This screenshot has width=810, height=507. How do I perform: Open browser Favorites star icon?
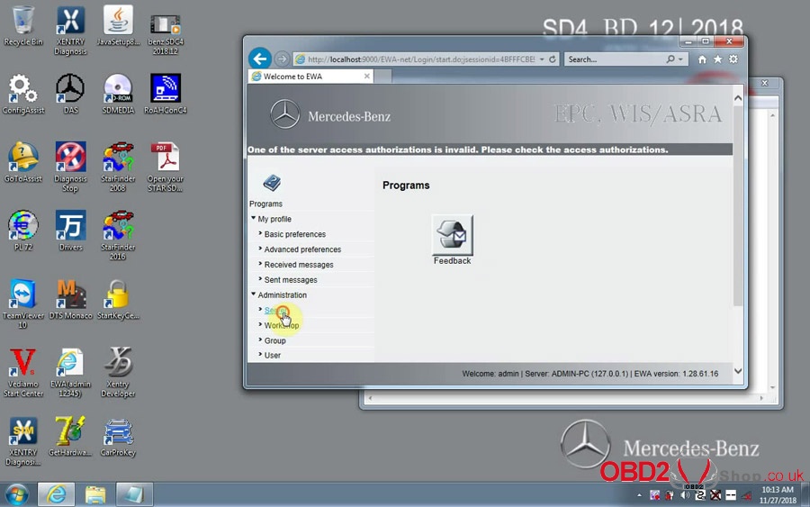tap(717, 59)
